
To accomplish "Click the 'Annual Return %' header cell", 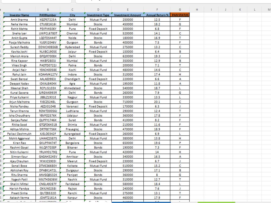I will pos(157,15).
